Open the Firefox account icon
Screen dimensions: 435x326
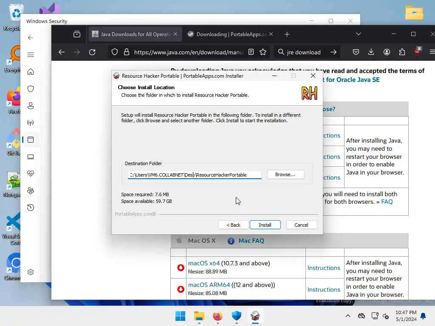pyautogui.click(x=387, y=52)
